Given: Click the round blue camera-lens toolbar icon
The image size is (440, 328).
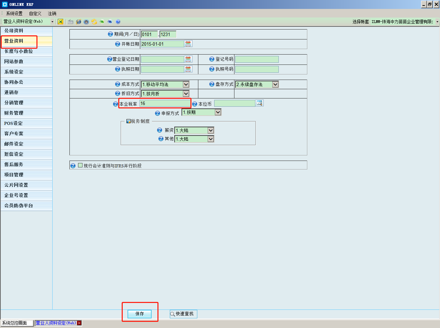Looking at the screenshot, I should (86, 22).
